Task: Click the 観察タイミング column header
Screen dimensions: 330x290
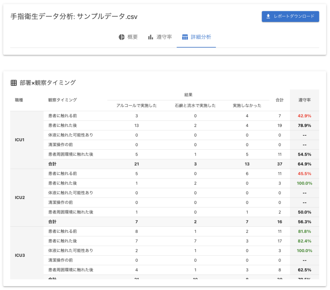Action: coord(63,100)
